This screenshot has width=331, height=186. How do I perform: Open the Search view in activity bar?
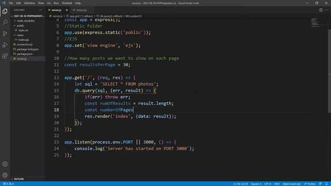[5, 22]
